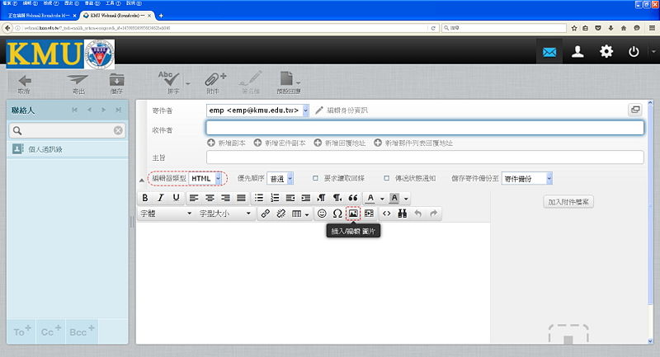The height and width of the screenshot is (357, 660).
Task: Open the save sent message folder dropdown
Action: (527, 179)
